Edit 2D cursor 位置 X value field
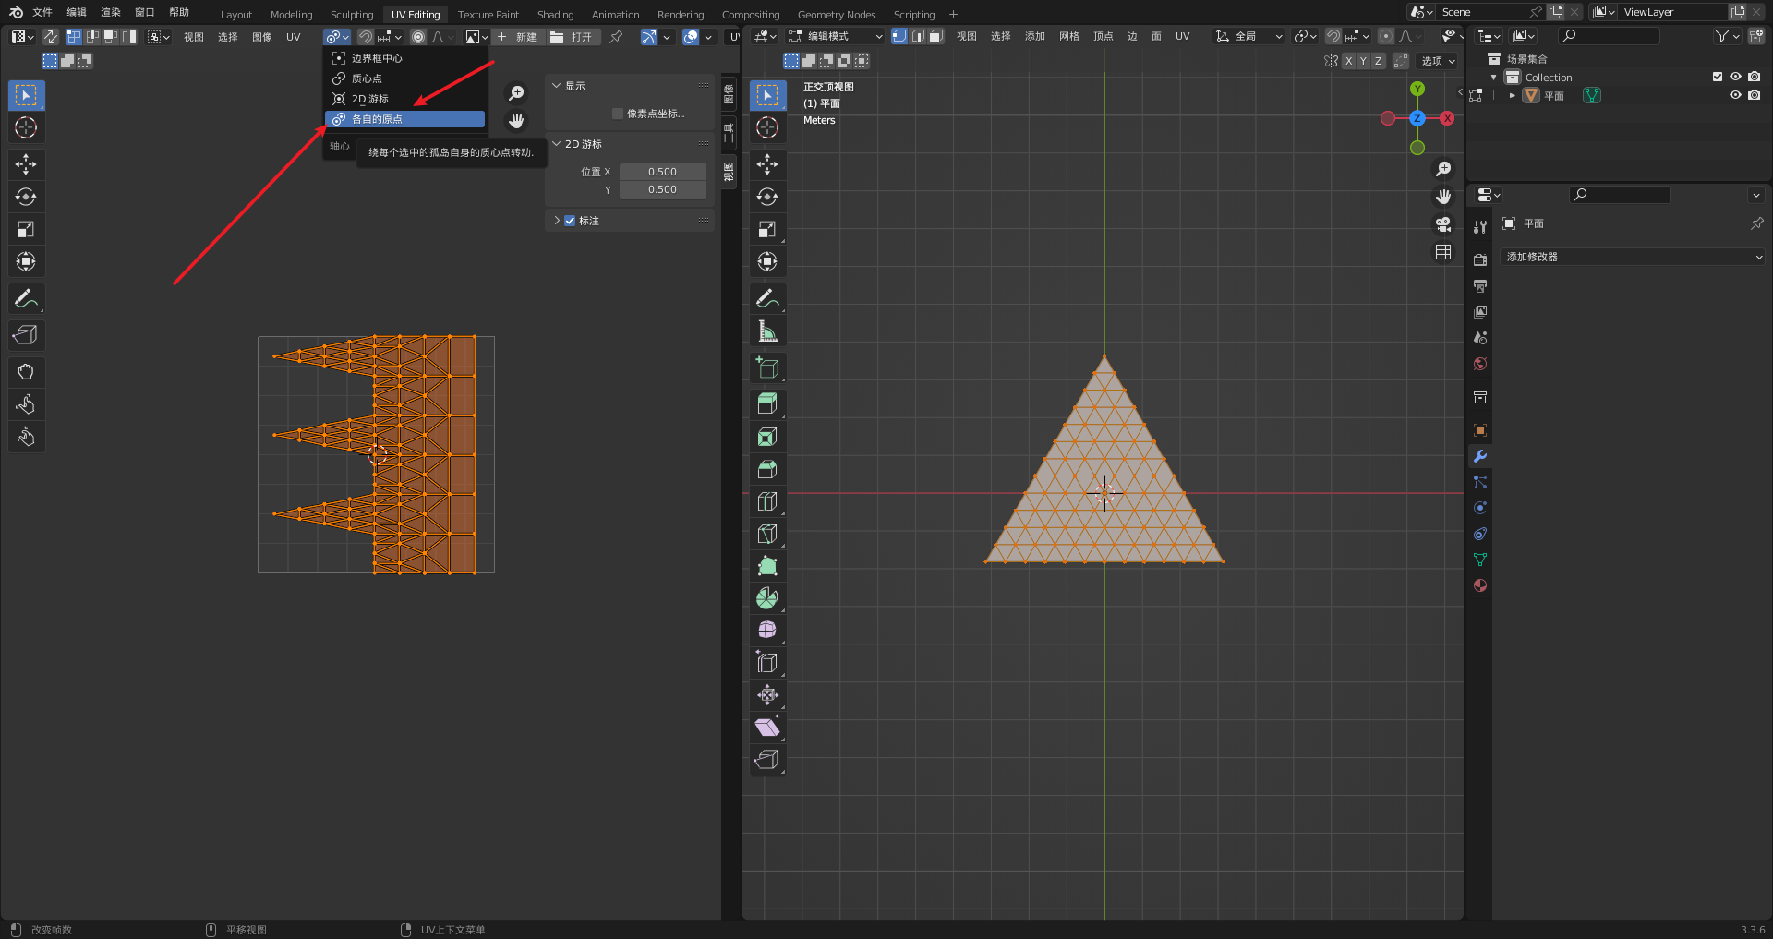 point(662,172)
